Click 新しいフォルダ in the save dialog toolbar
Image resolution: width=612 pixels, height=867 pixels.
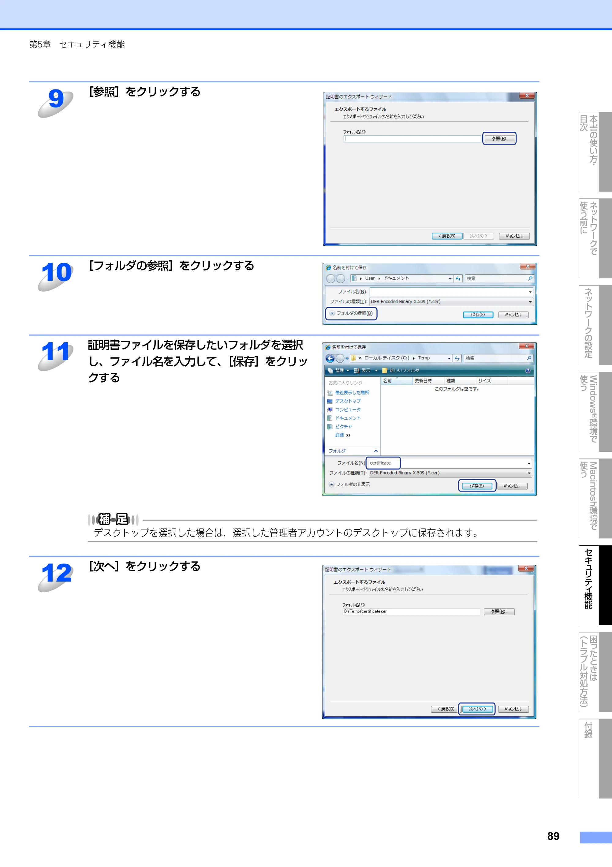point(400,371)
